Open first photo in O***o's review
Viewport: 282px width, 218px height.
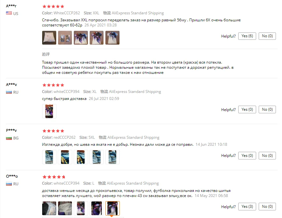[49, 208]
